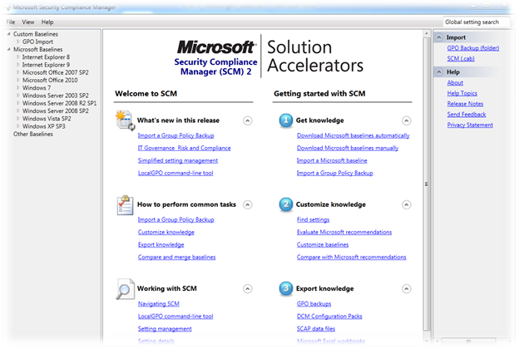Click 'Download Microsoft baselines automatically' link
519x348 pixels.
pos(353,135)
